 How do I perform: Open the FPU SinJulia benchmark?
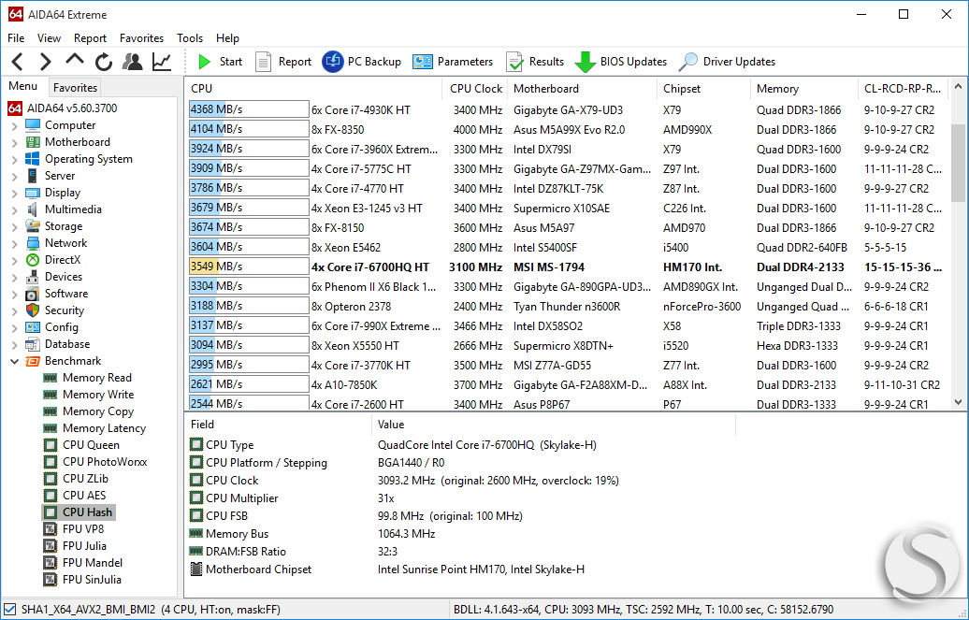[83, 580]
